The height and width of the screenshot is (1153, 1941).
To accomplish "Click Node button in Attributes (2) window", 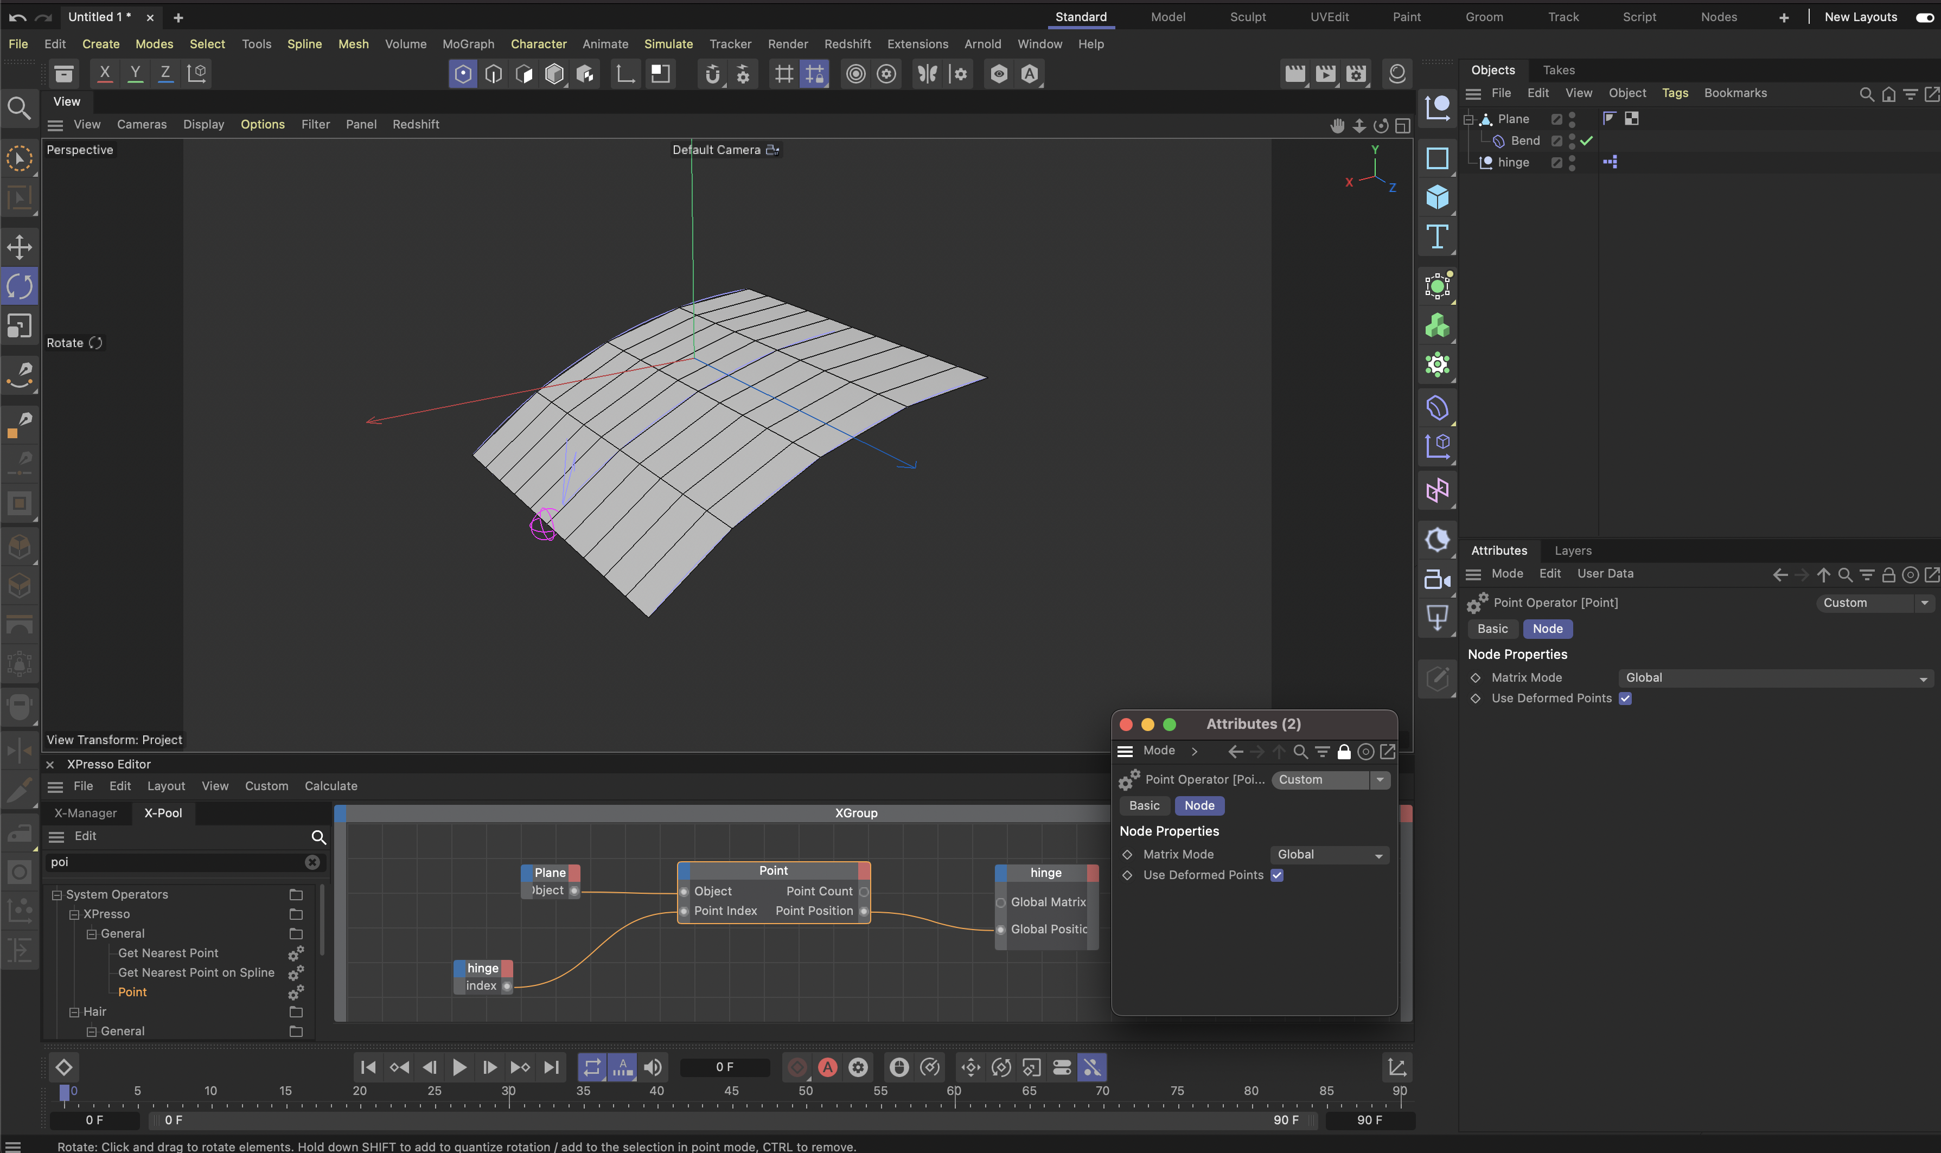I will tap(1199, 806).
